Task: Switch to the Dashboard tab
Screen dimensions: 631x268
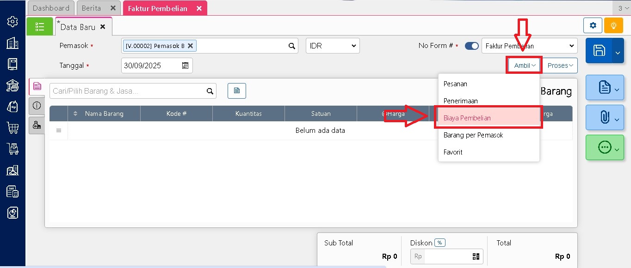Action: (51, 8)
